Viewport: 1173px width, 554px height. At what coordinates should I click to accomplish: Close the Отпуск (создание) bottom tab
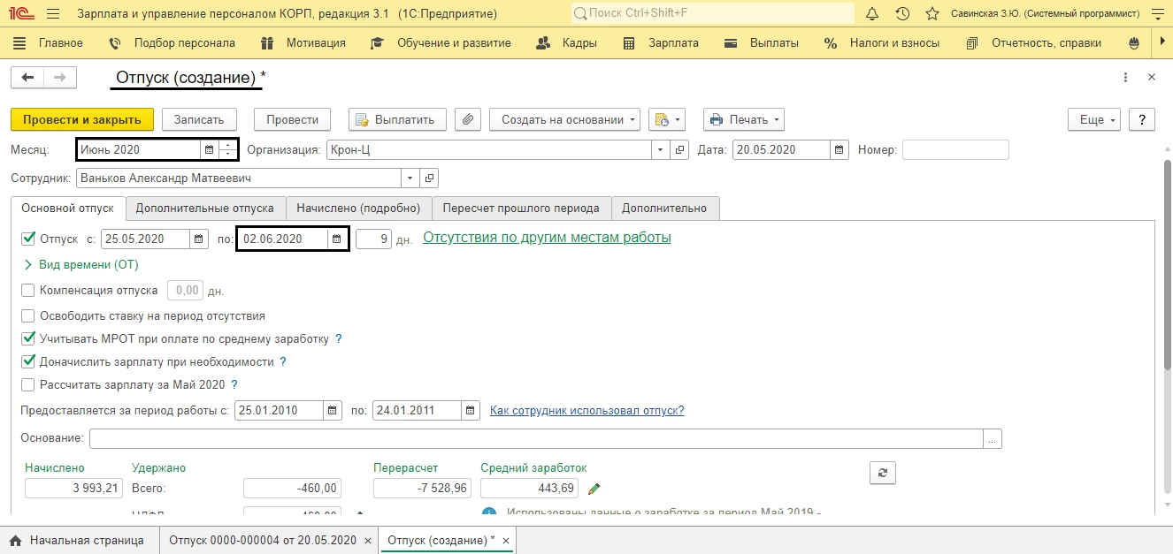pyautogui.click(x=505, y=540)
